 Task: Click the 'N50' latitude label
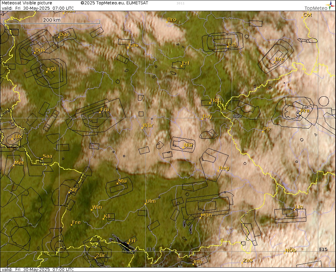click(x=237, y=116)
